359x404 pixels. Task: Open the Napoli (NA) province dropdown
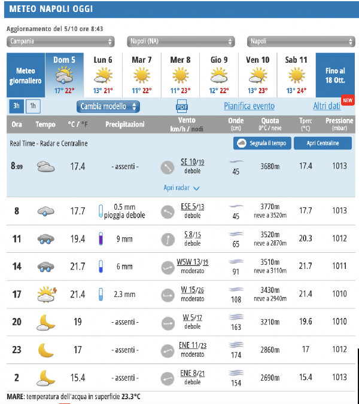[x=180, y=41]
